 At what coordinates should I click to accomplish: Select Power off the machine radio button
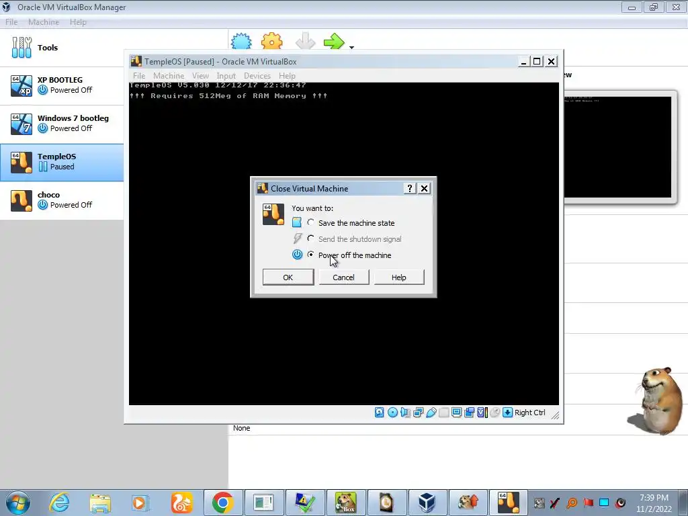point(310,255)
